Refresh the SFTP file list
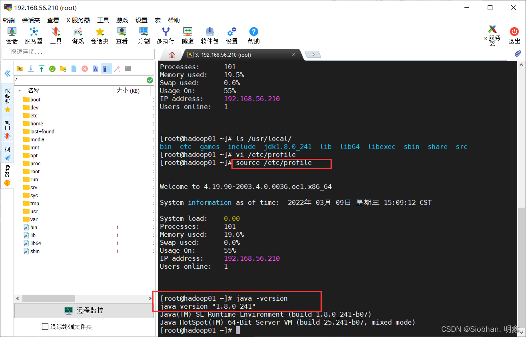This screenshot has height=337, width=526. (52, 69)
